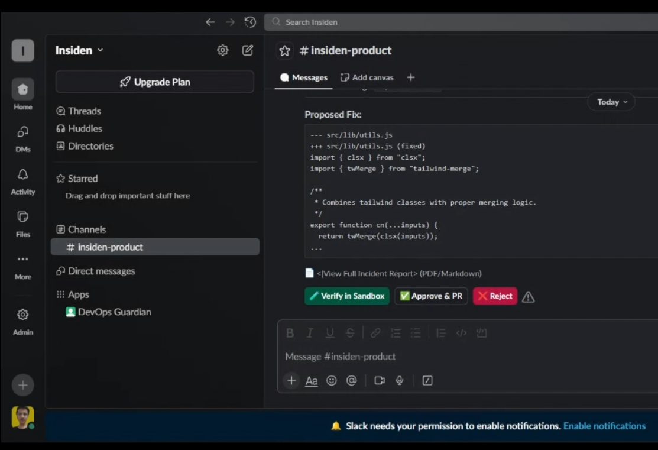658x450 pixels.
Task: Open the composer plus attachments button
Action: (x=291, y=380)
